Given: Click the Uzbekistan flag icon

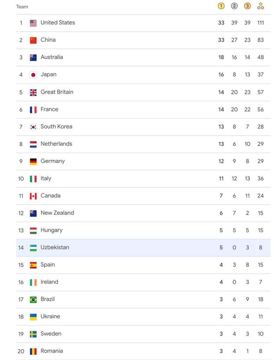Looking at the screenshot, I should click(33, 247).
